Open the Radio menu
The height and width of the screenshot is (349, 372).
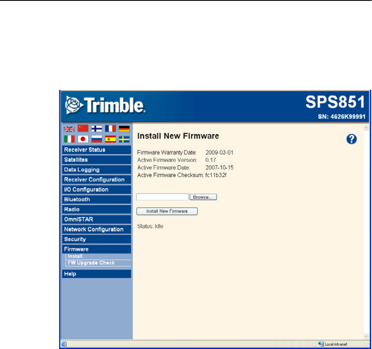(x=97, y=210)
